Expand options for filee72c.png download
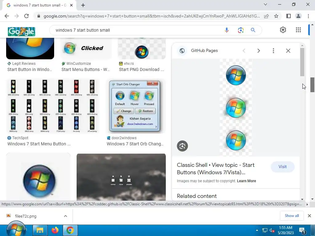The height and width of the screenshot is (236, 315). click(x=65, y=216)
